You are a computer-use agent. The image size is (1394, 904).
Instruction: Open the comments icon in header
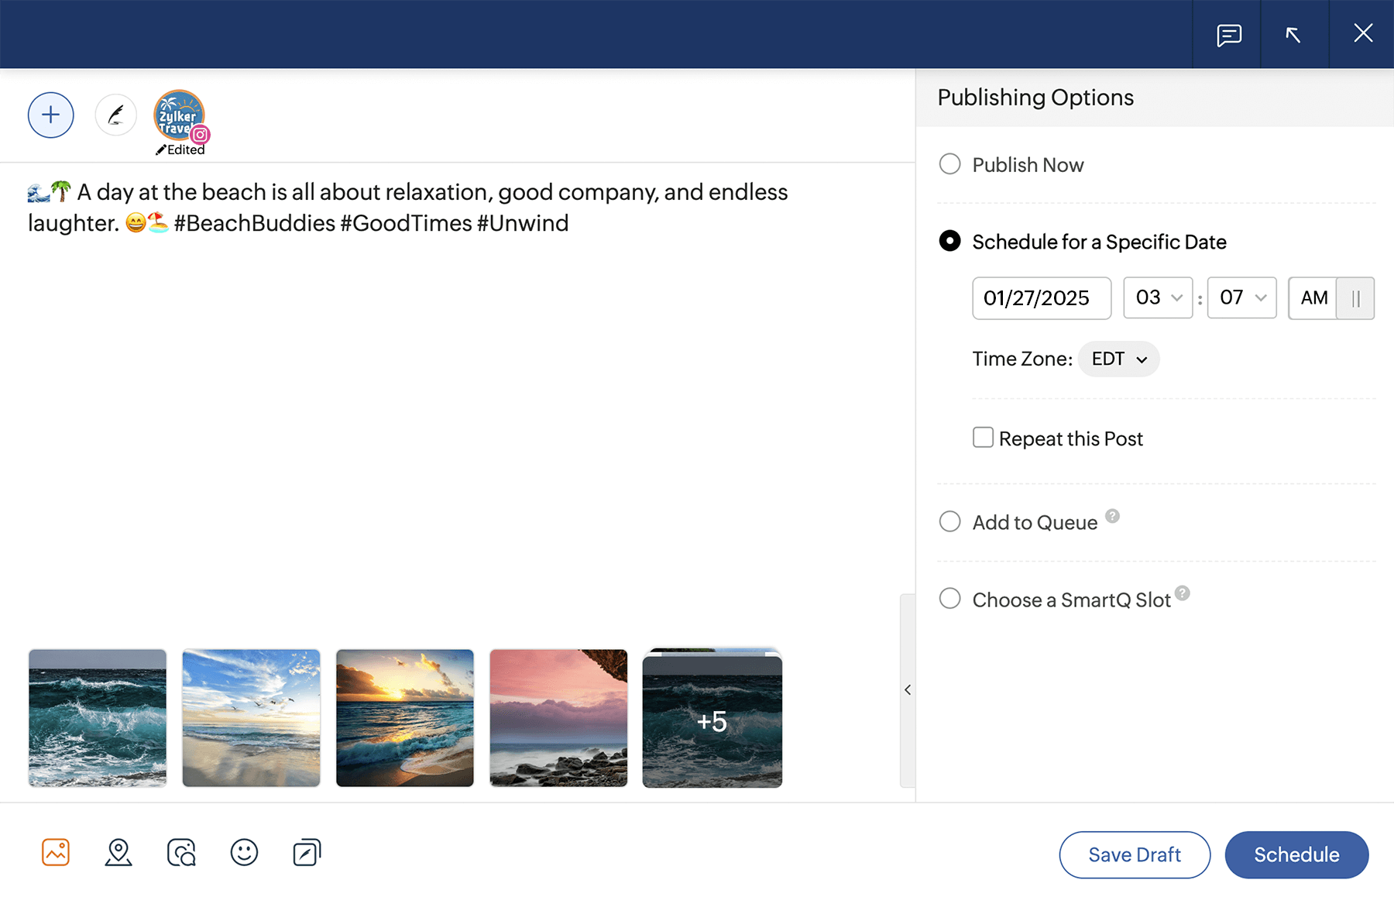(1229, 35)
